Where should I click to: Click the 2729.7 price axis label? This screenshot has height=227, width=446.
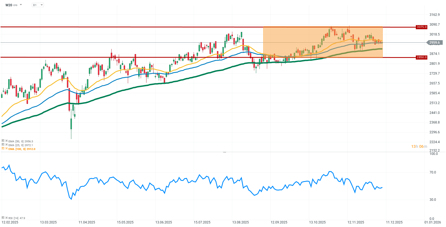[434, 73]
